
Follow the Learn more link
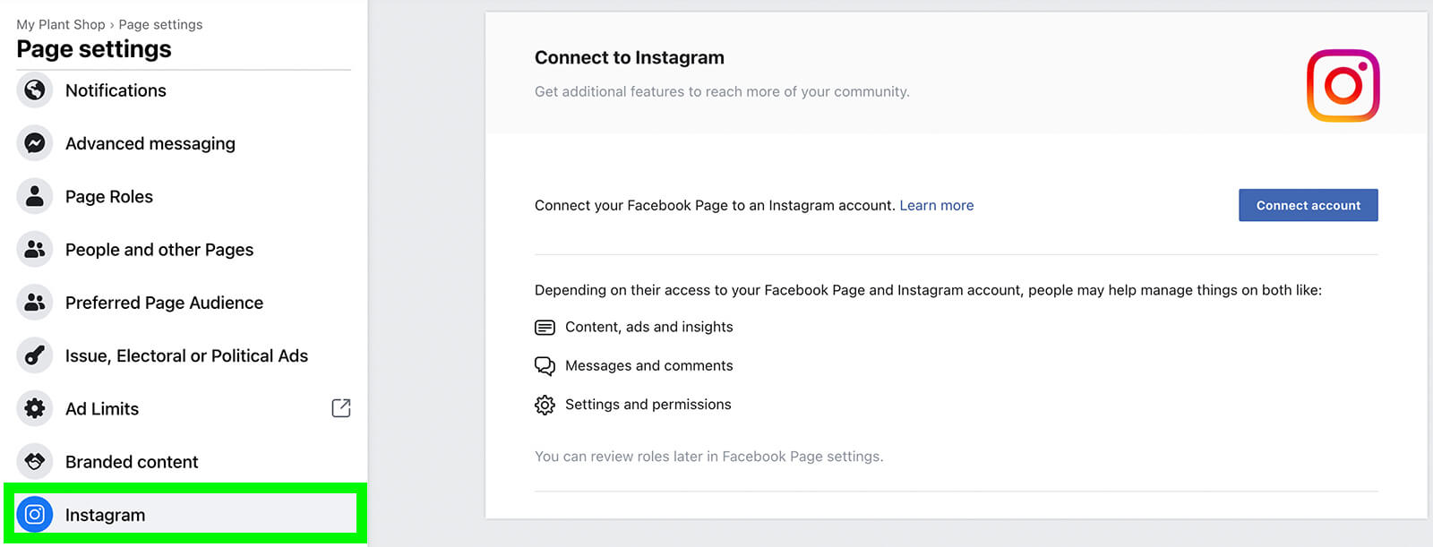(936, 205)
